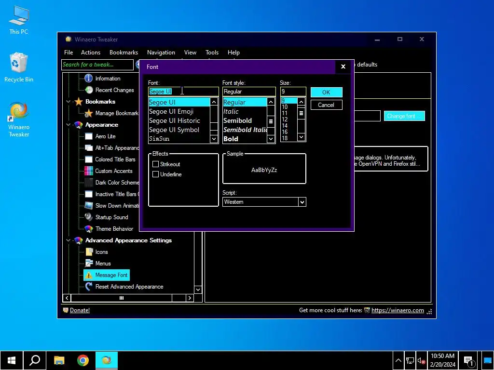This screenshot has width=494, height=370.
Task: Open the View menu
Action: coord(190,53)
